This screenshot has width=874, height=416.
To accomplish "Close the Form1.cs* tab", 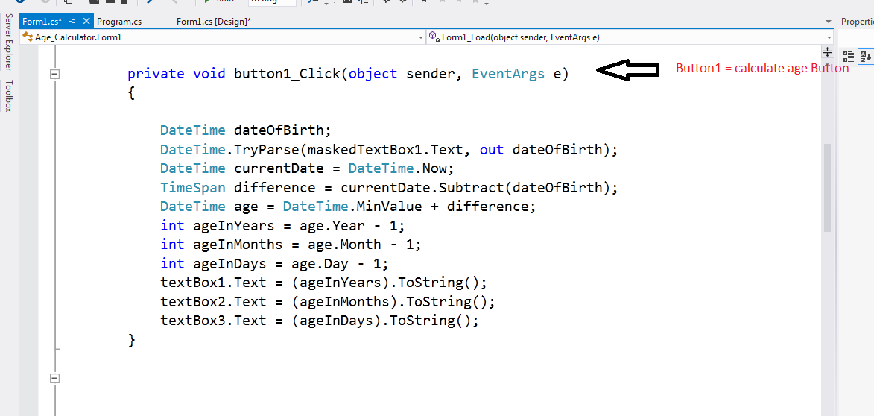I will (86, 21).
